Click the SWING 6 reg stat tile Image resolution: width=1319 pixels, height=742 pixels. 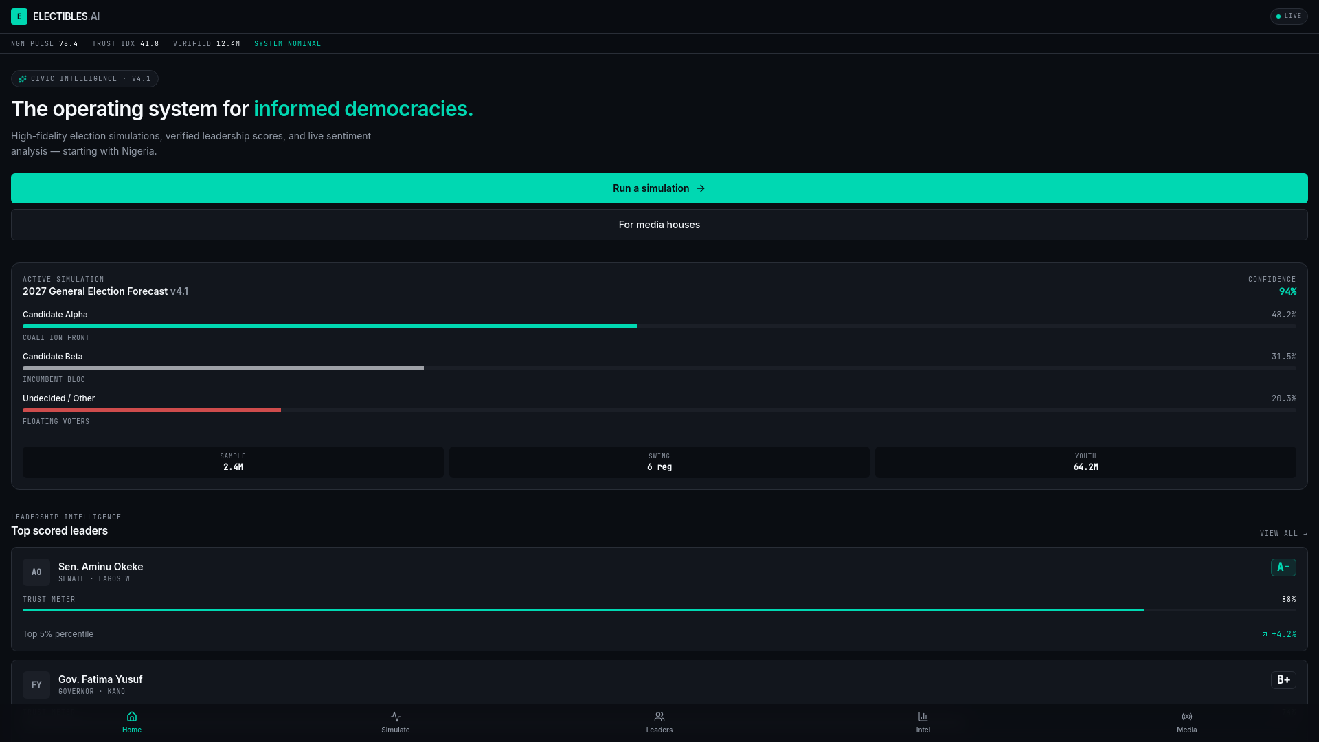(659, 462)
